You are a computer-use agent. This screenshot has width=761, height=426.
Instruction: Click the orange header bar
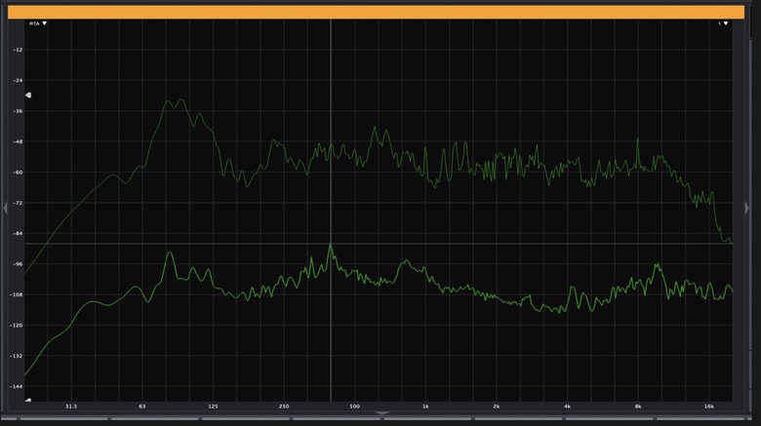point(377,12)
